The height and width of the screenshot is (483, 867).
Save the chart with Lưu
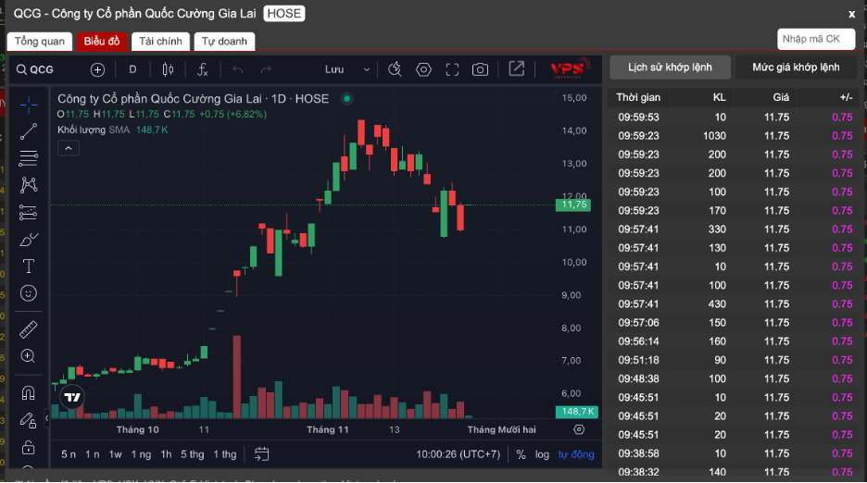point(334,69)
